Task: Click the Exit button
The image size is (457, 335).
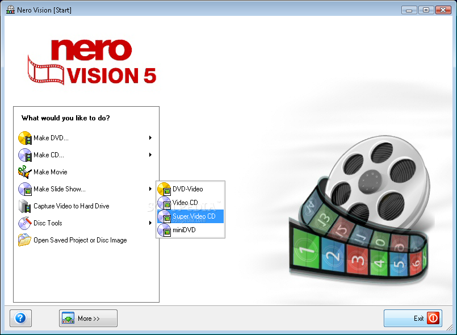Action: (x=413, y=318)
